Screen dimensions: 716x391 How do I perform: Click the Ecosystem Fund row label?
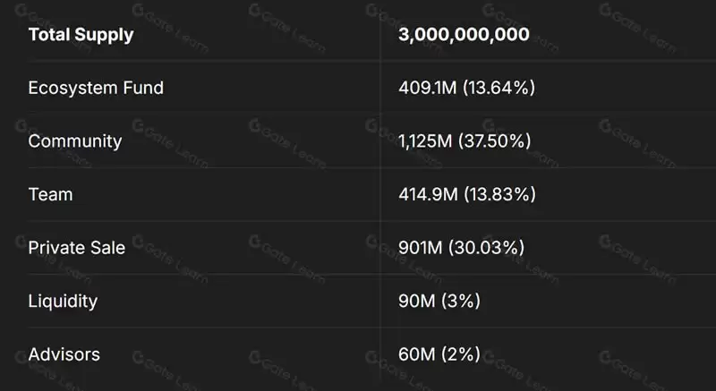96,89
